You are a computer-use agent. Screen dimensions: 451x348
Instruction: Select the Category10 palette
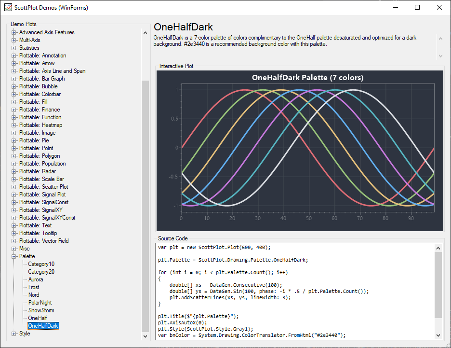pos(41,264)
